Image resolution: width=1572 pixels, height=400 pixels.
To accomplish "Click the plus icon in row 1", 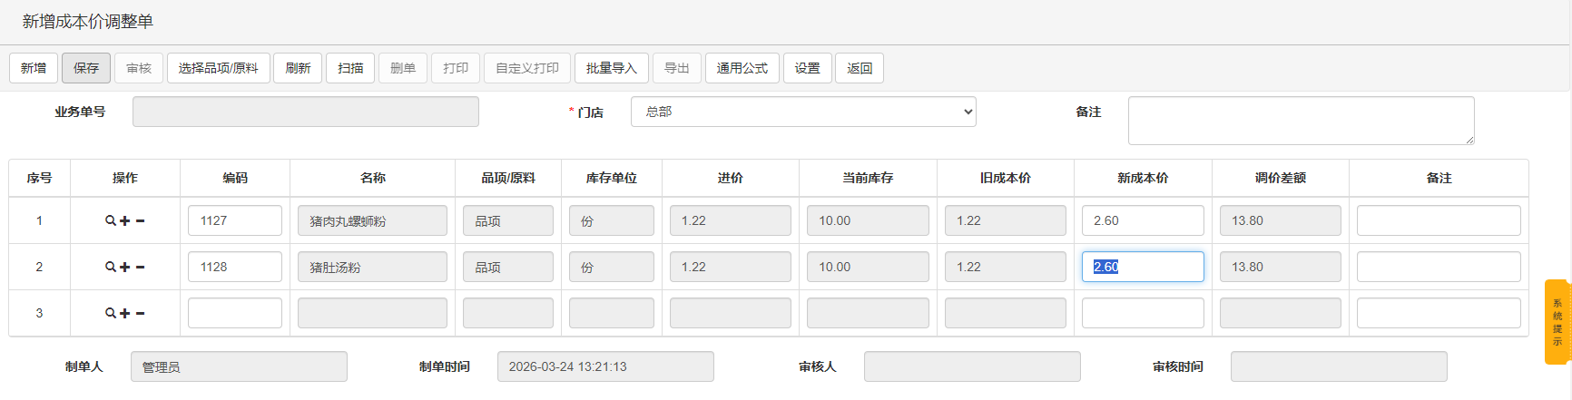I will click(x=124, y=220).
